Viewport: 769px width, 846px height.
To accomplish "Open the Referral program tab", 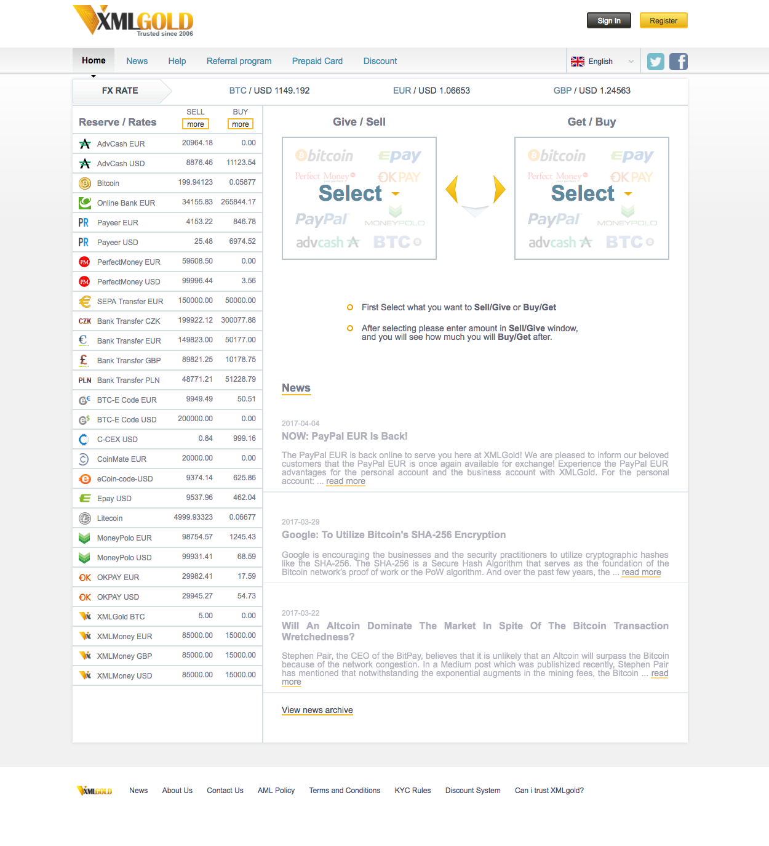I will 239,61.
